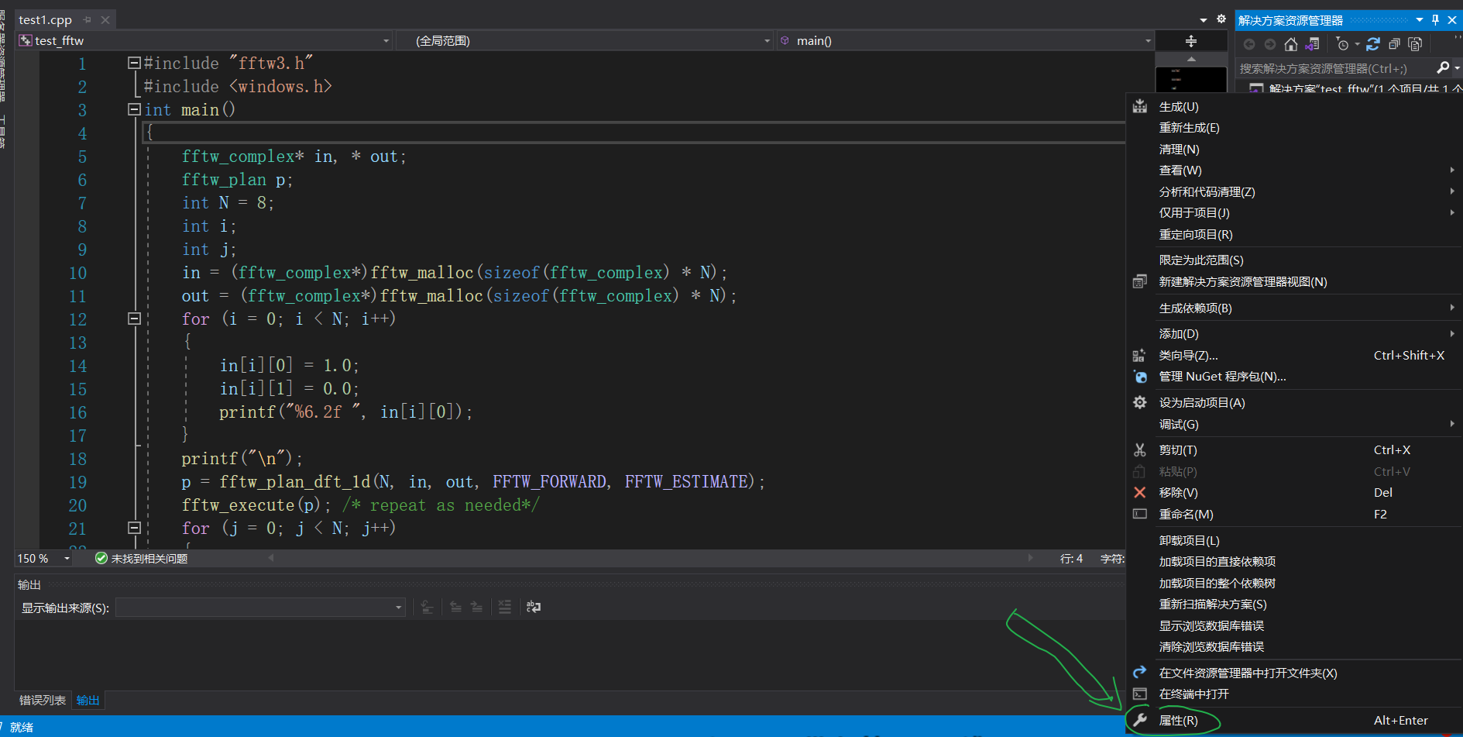This screenshot has width=1463, height=737.
Task: Refresh the Solution Explorer
Action: coord(1373,44)
